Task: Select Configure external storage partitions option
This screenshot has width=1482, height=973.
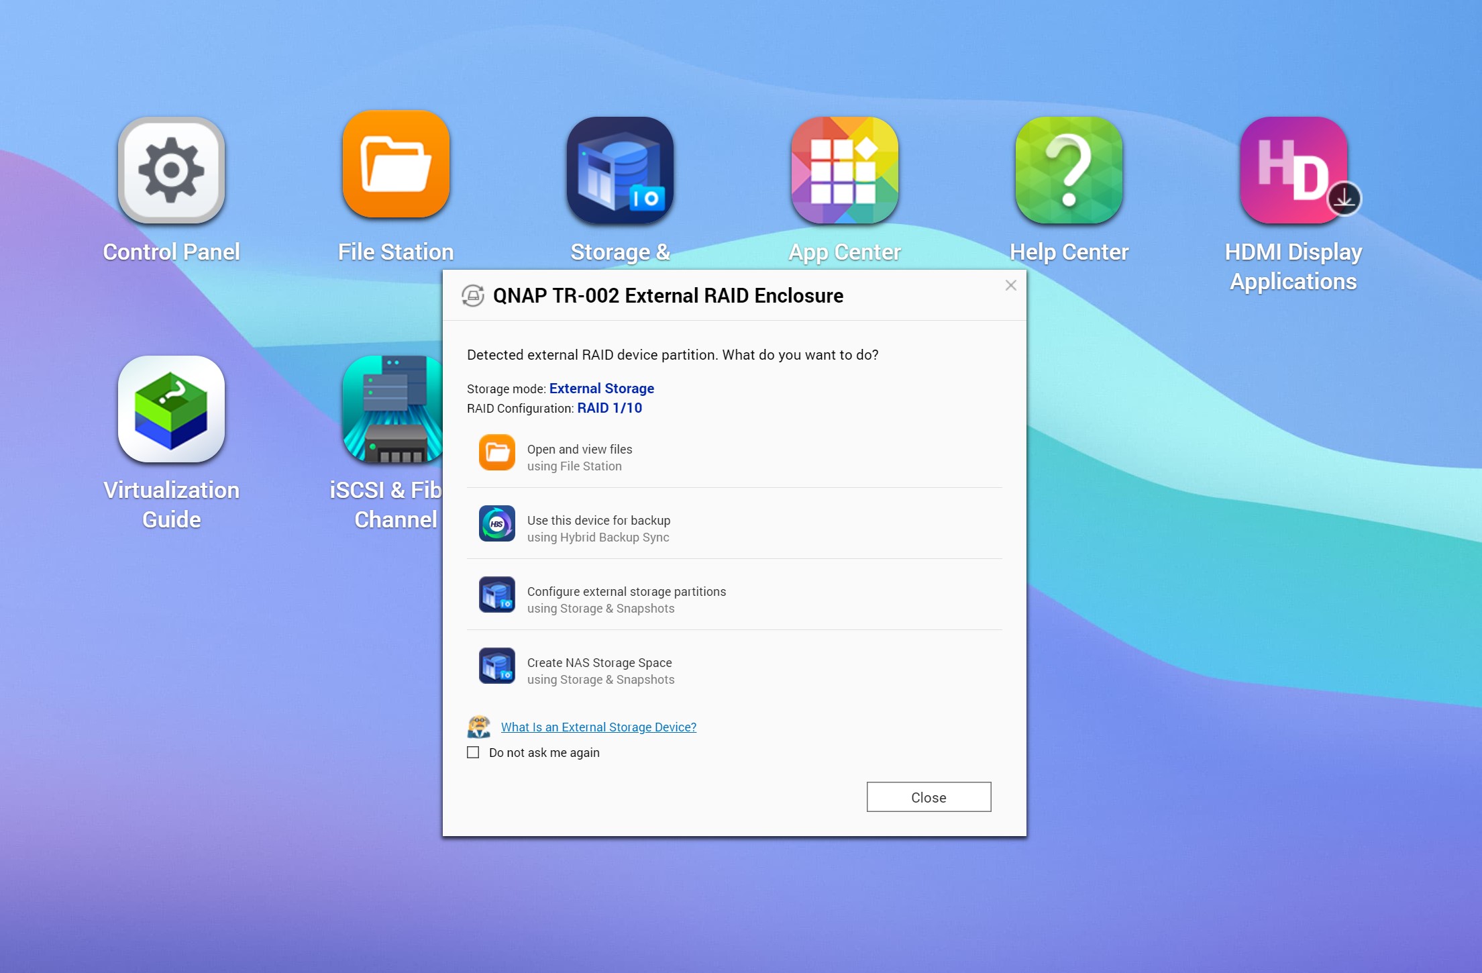Action: point(626,592)
